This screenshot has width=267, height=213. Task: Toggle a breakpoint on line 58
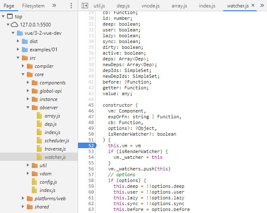coord(91,180)
